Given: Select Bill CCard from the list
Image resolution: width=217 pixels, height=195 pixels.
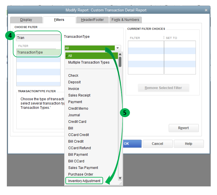Looking at the screenshot, I should coord(76,161).
